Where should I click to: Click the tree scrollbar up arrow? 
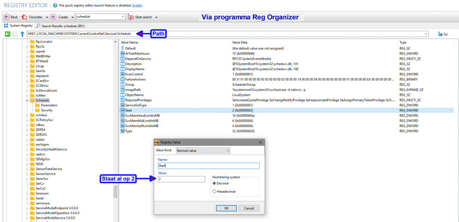tap(115, 42)
